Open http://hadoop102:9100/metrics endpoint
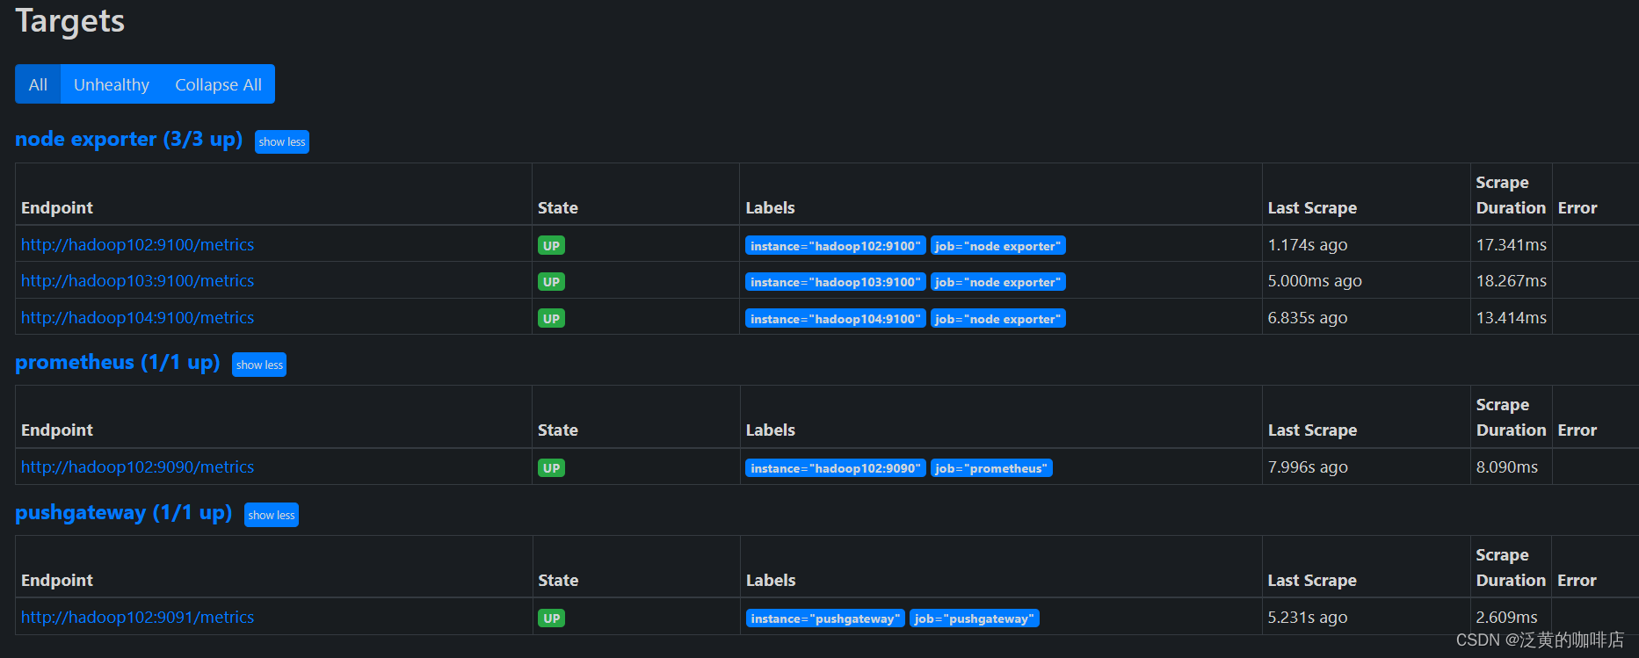 137,245
